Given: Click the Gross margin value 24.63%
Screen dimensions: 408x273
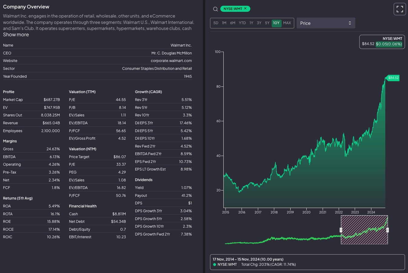Looking at the screenshot, I should (53, 149).
